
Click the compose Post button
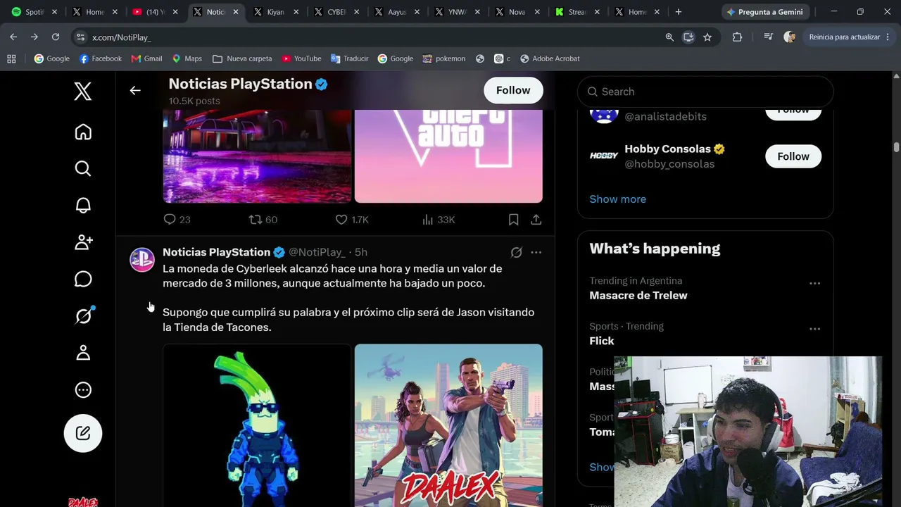coord(83,433)
